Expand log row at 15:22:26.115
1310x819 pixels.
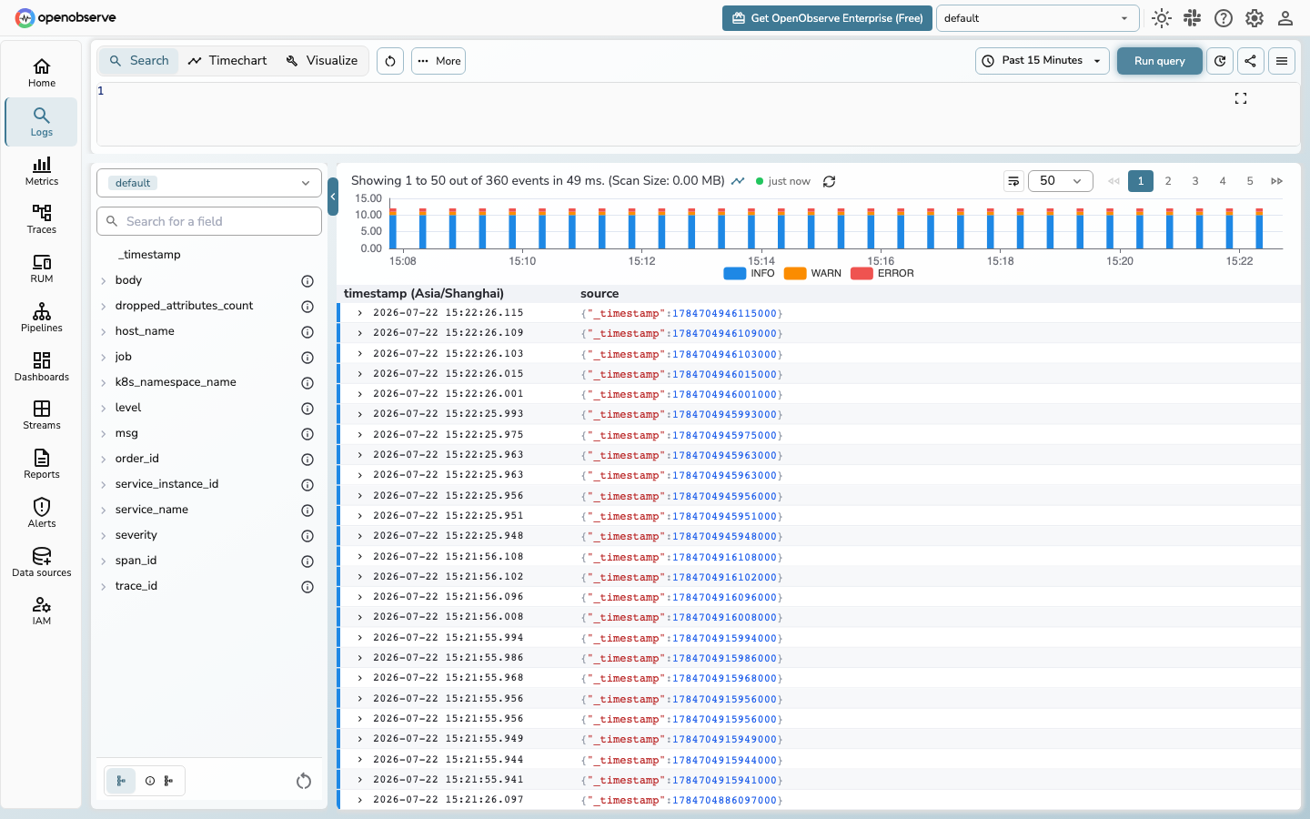point(360,313)
